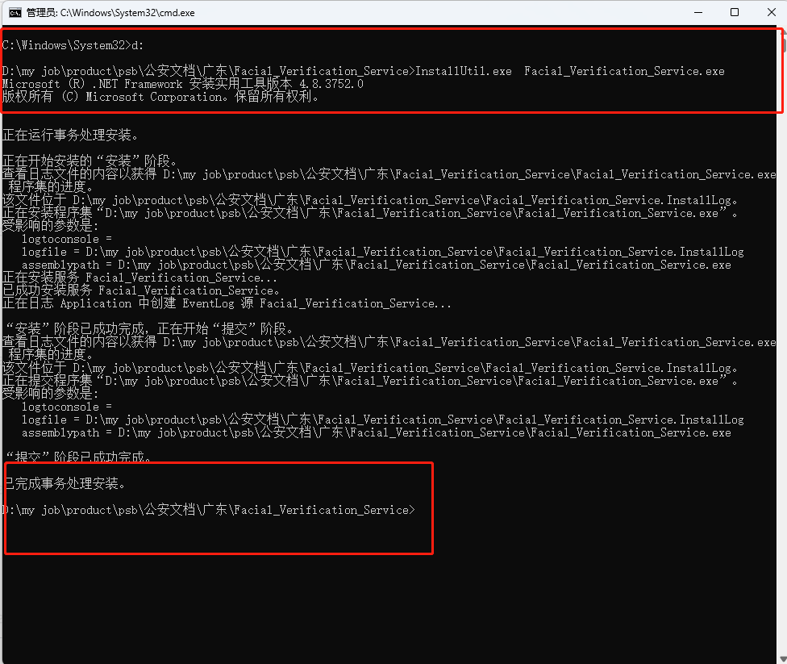Click 'InstallUtil.exe' in the command line
The width and height of the screenshot is (787, 664).
[464, 71]
